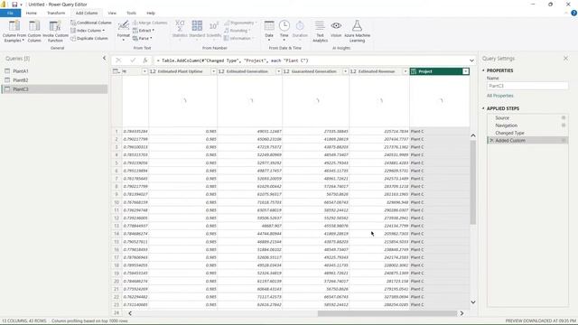Click Duplicate Column button

point(89,38)
